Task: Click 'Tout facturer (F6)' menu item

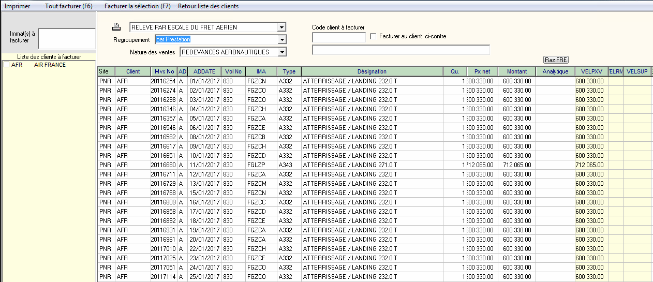Action: coord(69,6)
